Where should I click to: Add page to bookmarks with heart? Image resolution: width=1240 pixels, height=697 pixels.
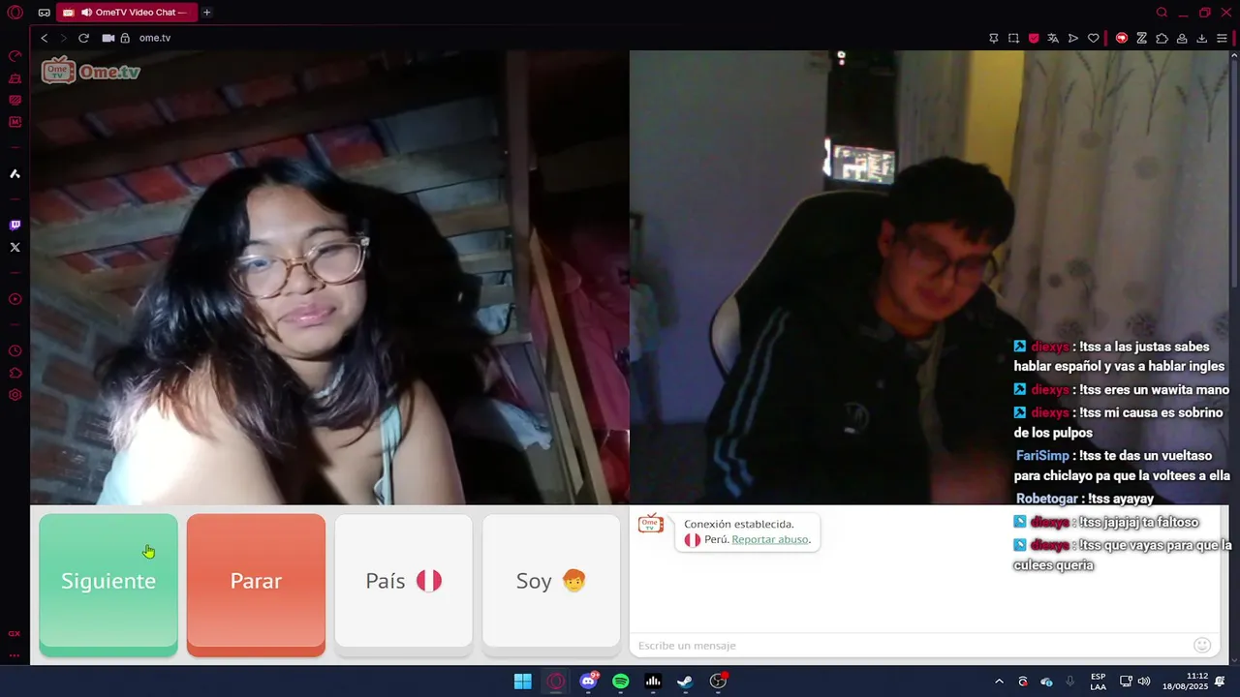point(1094,38)
